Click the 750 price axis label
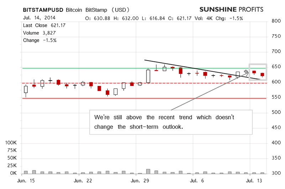This screenshot has height=189, width=285. 276,36
